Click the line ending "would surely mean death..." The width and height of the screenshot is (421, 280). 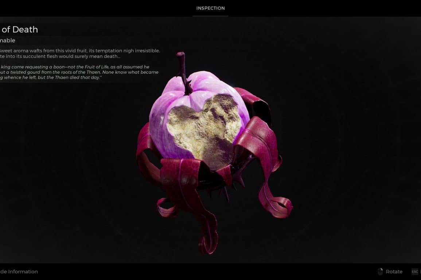coord(60,56)
